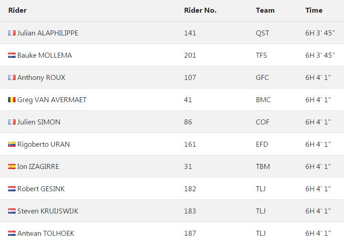Click the French flag beside Julian ALAPHILIPPE
This screenshot has height=243, width=344.
[12, 33]
